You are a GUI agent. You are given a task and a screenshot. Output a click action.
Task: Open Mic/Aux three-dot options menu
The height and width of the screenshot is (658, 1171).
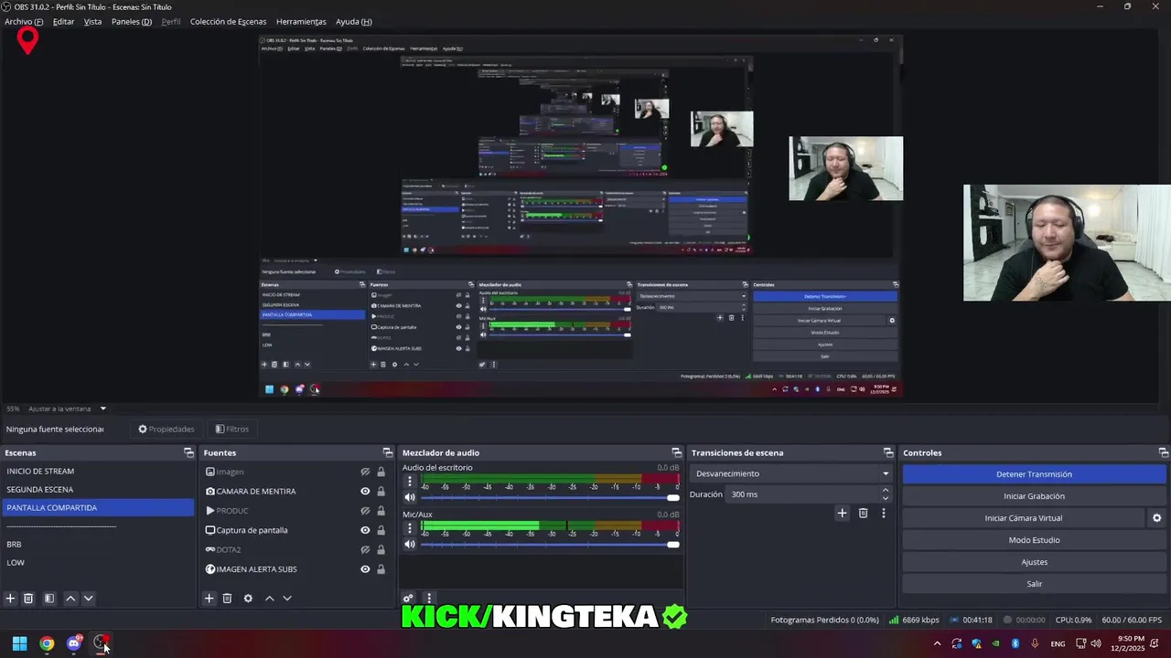(x=410, y=527)
